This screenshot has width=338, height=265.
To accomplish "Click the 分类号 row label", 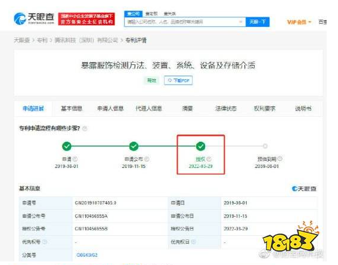I will (x=29, y=255).
